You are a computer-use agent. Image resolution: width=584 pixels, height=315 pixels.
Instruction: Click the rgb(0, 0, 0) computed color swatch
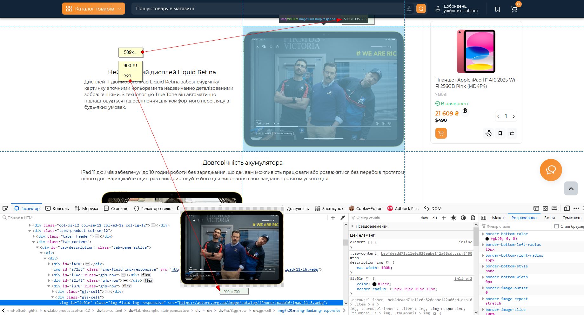[487, 239]
